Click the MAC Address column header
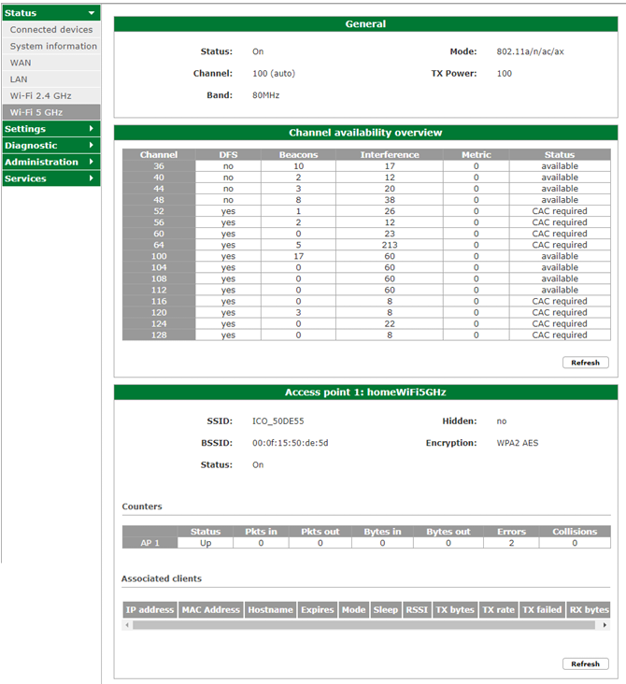 coord(211,610)
